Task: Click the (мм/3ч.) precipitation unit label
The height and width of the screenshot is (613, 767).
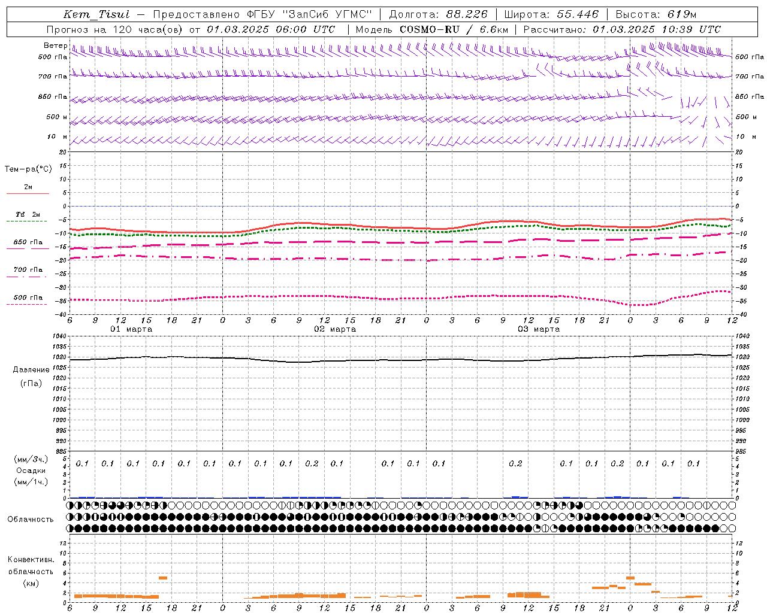Action: pos(31,459)
